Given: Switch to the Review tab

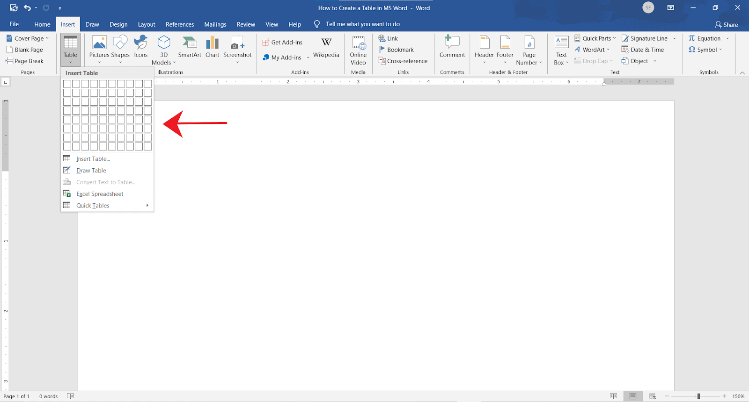Looking at the screenshot, I should tap(246, 24).
